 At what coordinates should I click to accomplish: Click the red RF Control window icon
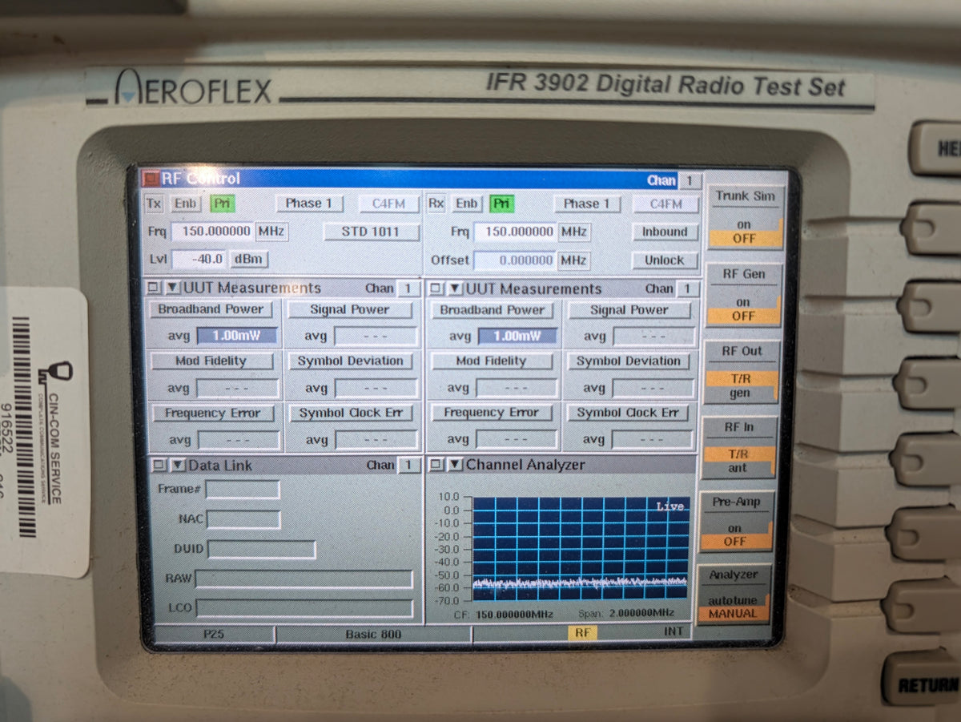[x=151, y=179]
